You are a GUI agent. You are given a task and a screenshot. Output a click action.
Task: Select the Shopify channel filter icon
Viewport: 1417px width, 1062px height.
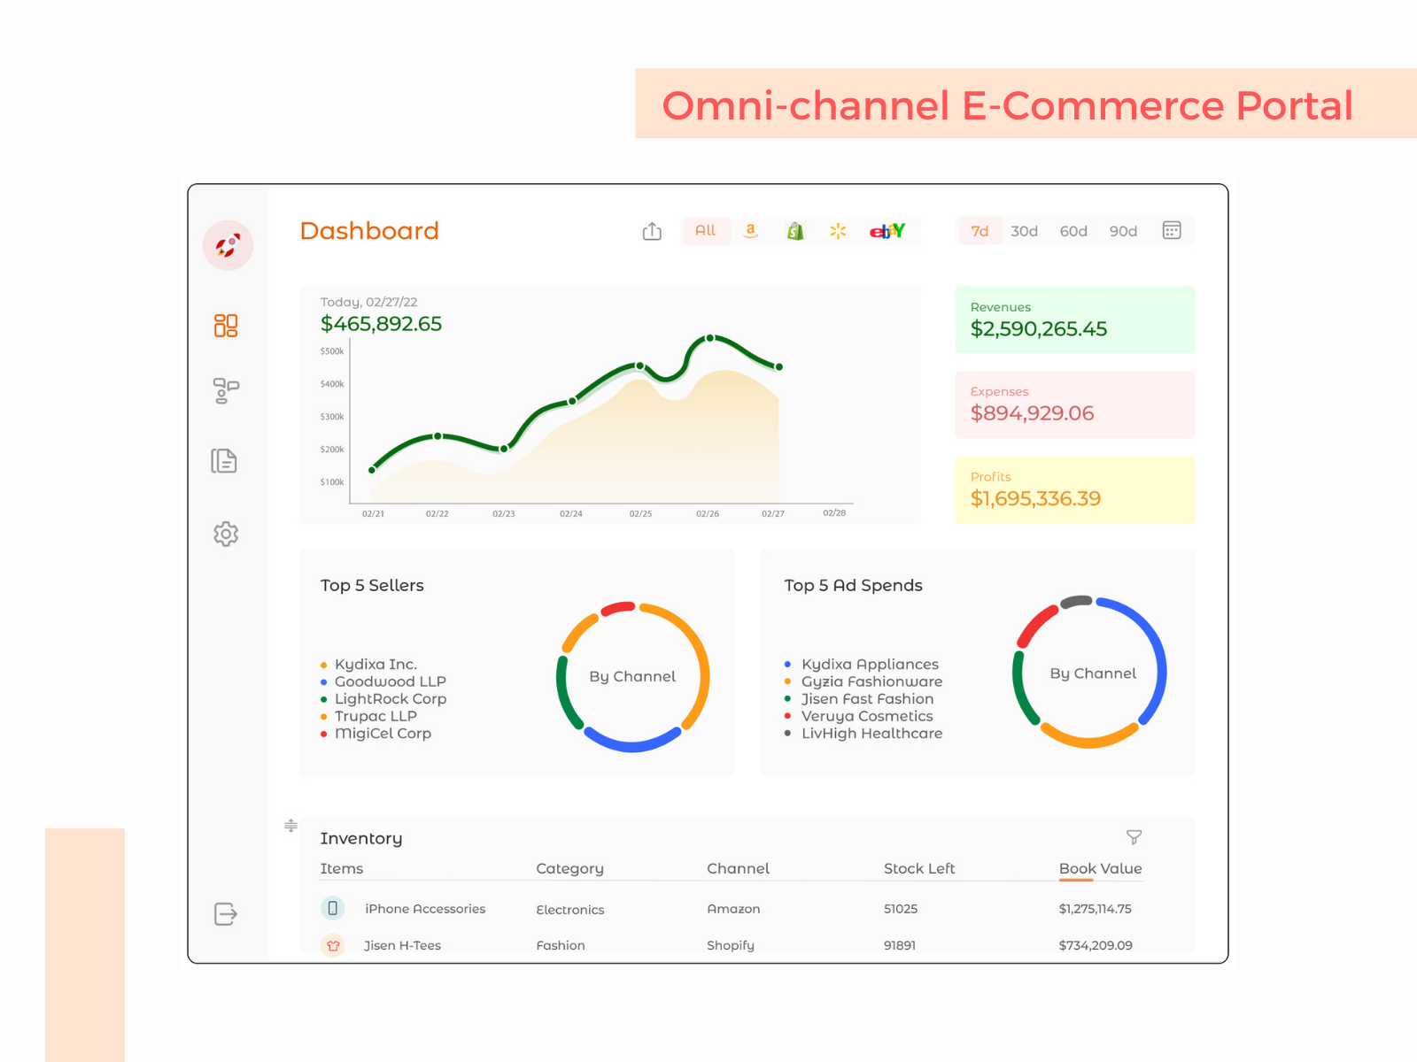[x=794, y=231]
